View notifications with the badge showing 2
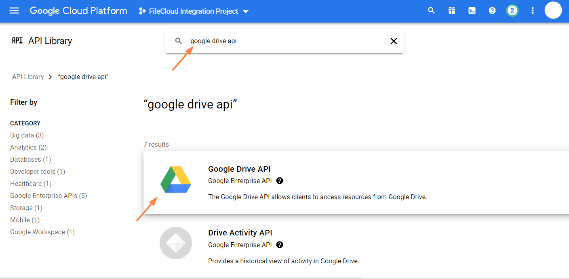569x279 pixels. 512,10
